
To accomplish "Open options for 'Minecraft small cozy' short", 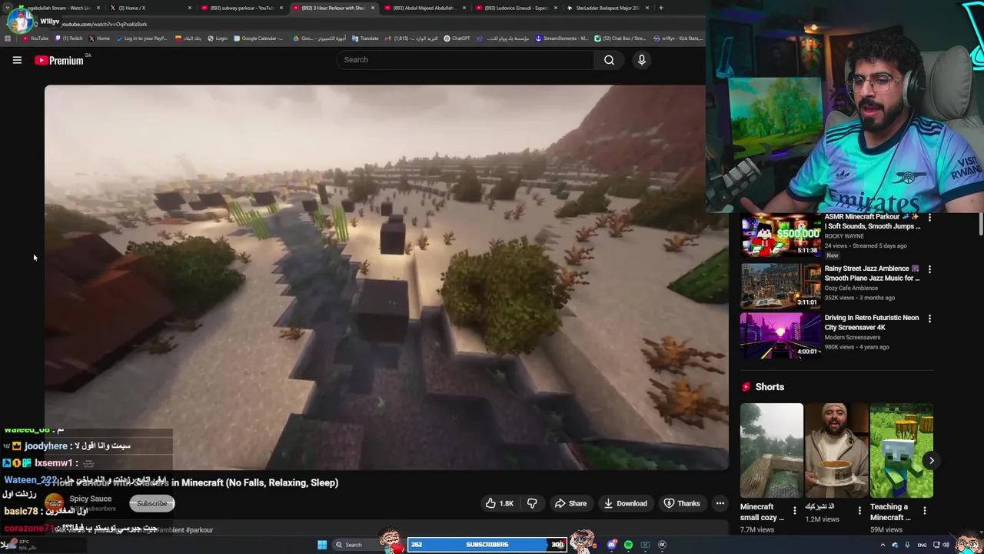I will tap(795, 510).
